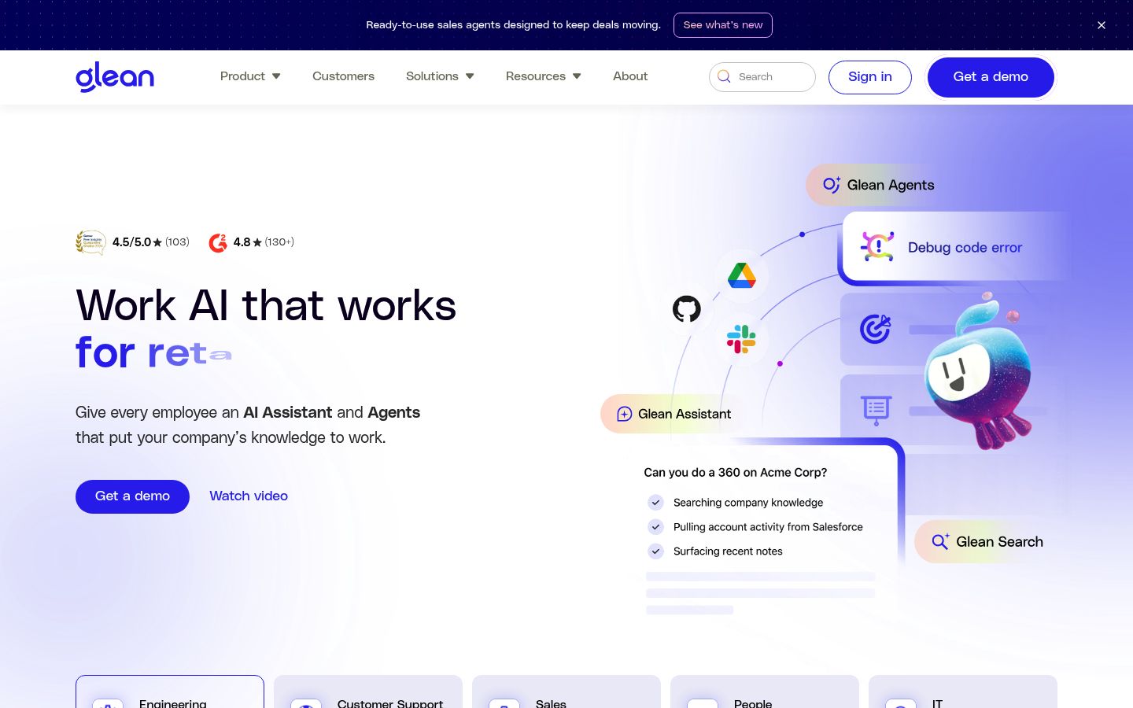Click the G2 rating logo
The width and height of the screenshot is (1133, 708).
pyautogui.click(x=218, y=243)
